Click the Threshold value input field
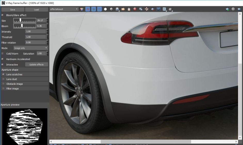 pyautogui.click(x=35, y=37)
